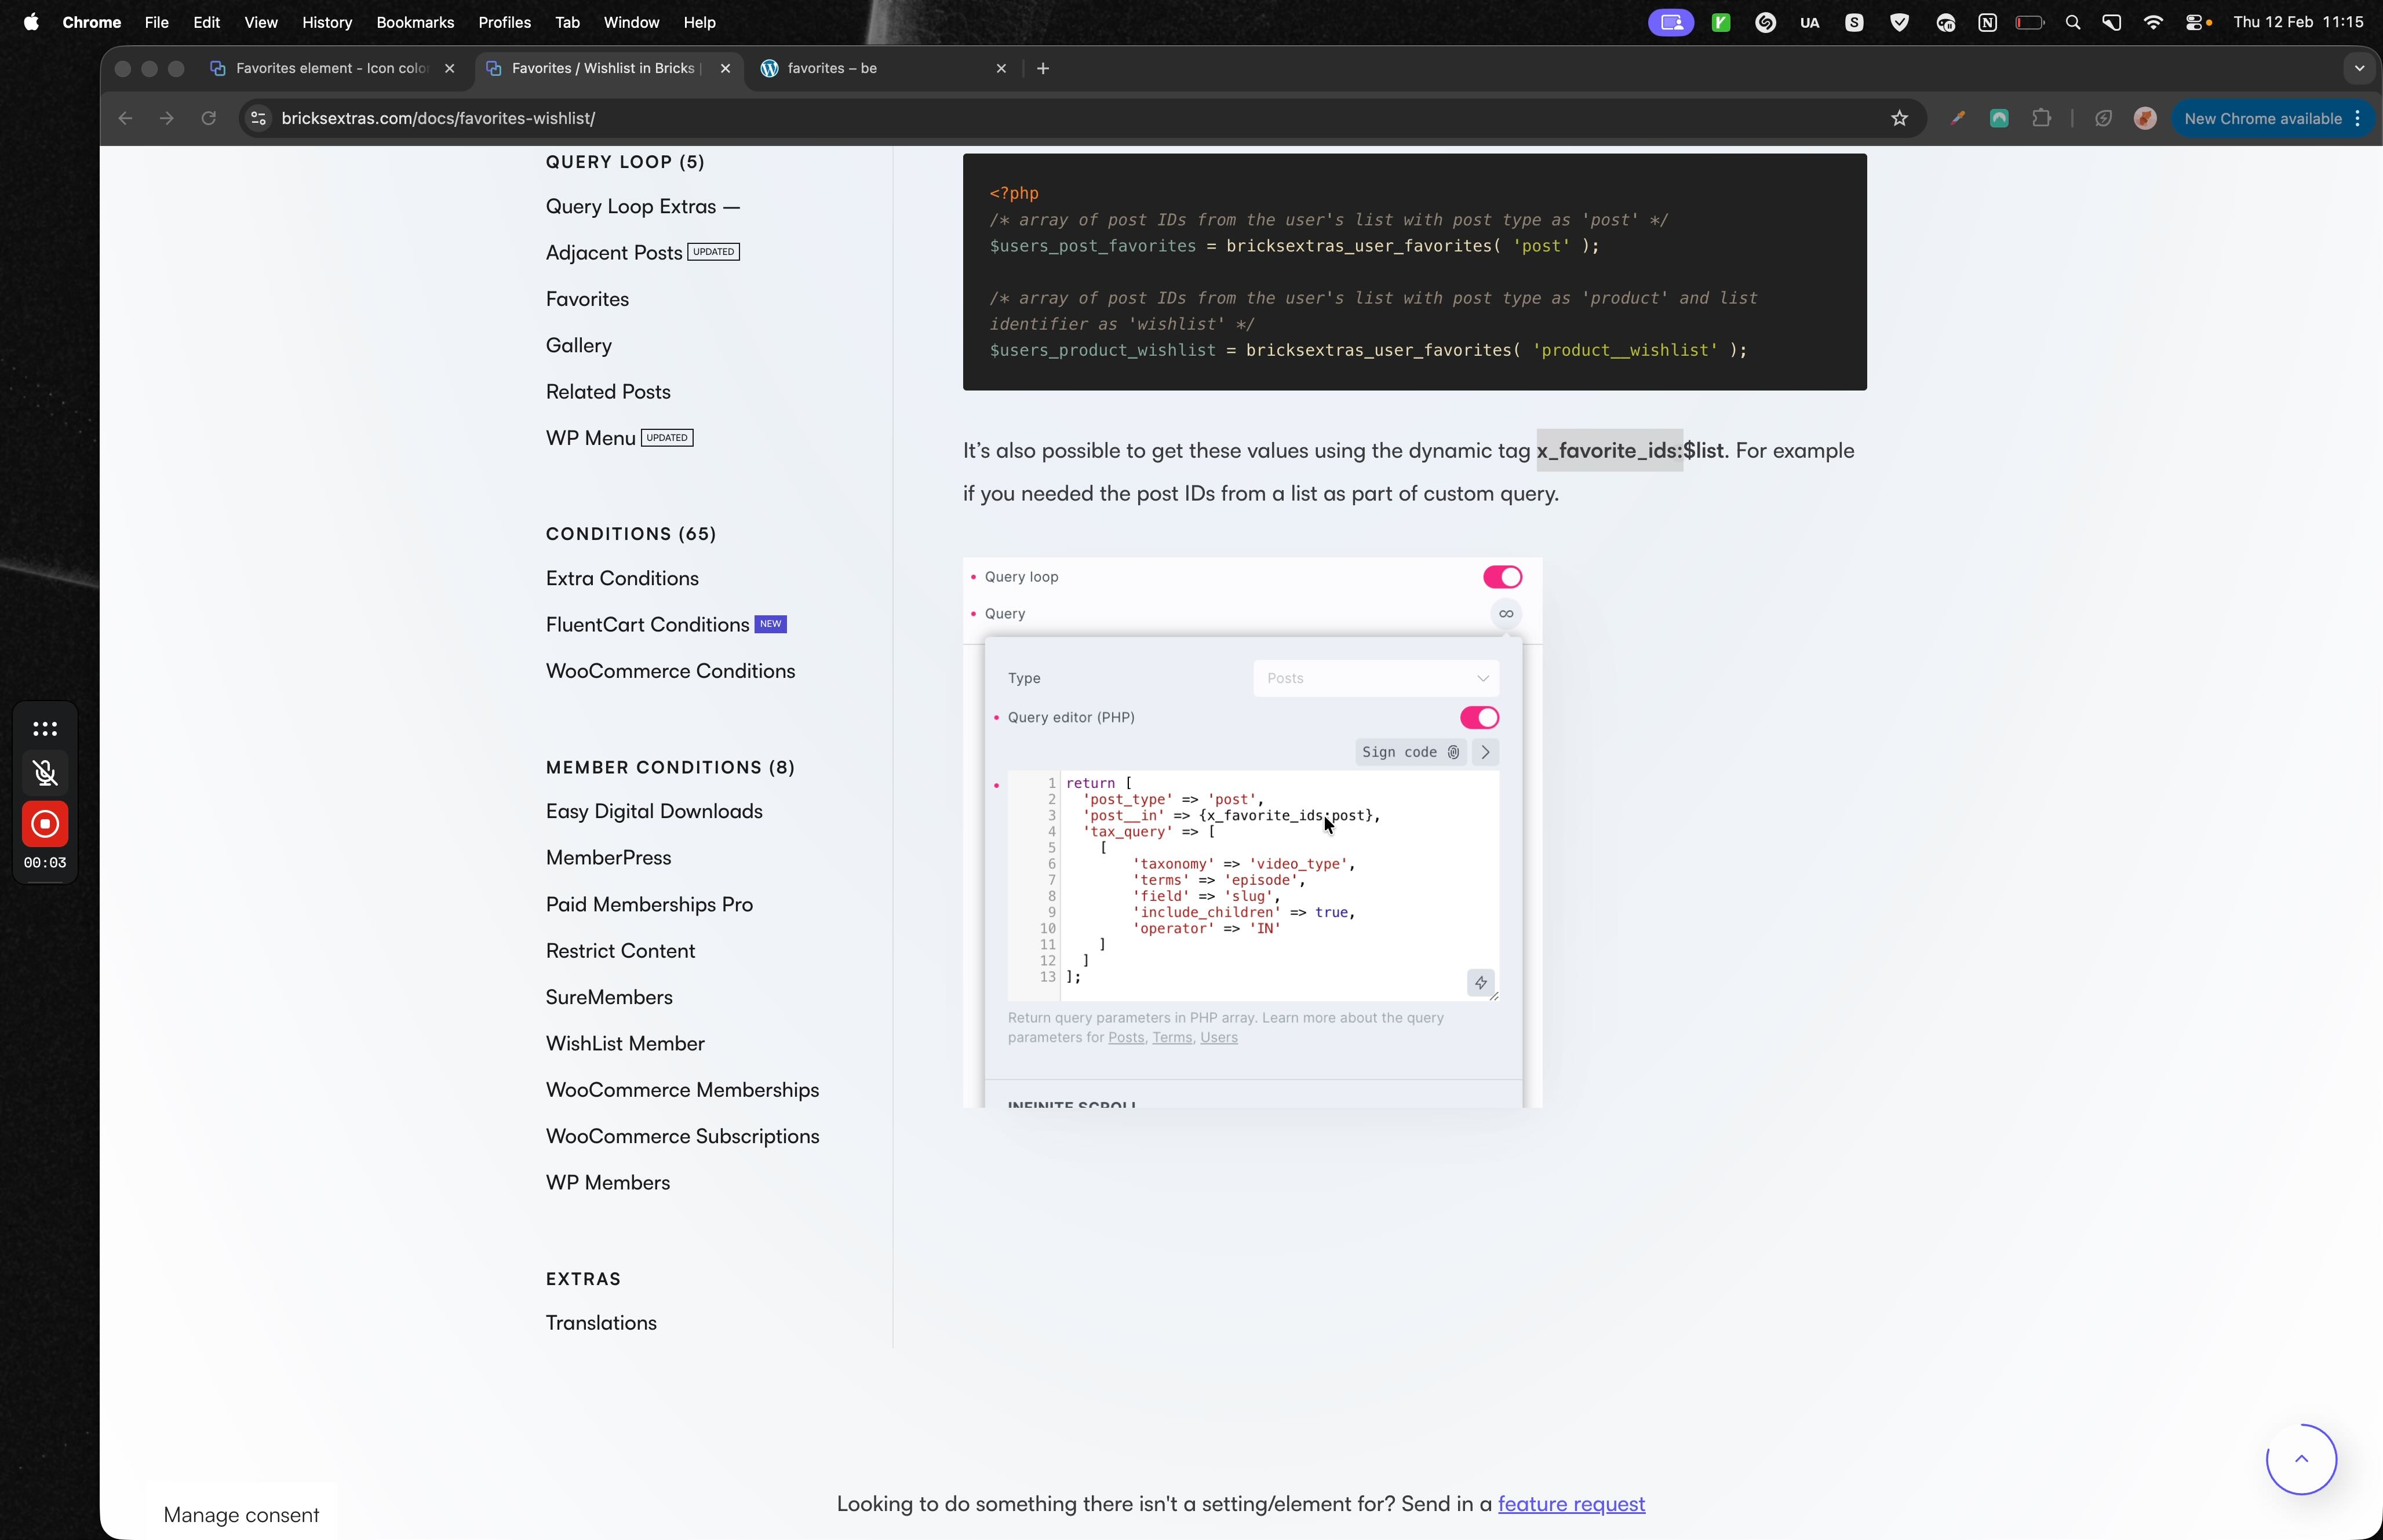Open the Chrome File menu

click(x=156, y=22)
